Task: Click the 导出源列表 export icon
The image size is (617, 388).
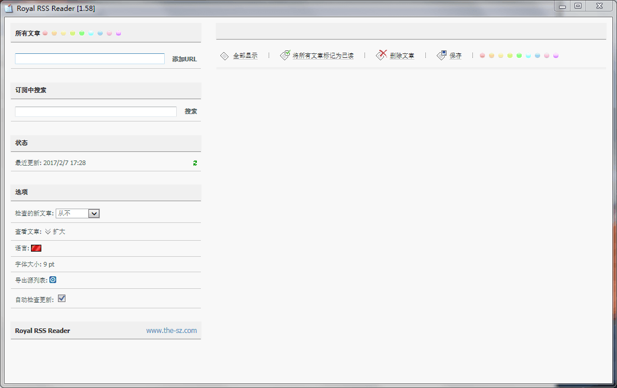Action: (x=53, y=280)
